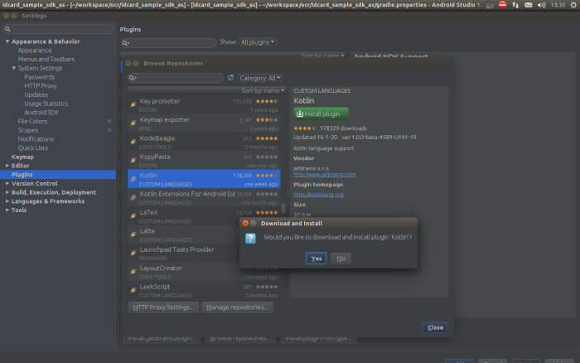Focus the Browse Repositories search field

pyautogui.click(x=176, y=78)
